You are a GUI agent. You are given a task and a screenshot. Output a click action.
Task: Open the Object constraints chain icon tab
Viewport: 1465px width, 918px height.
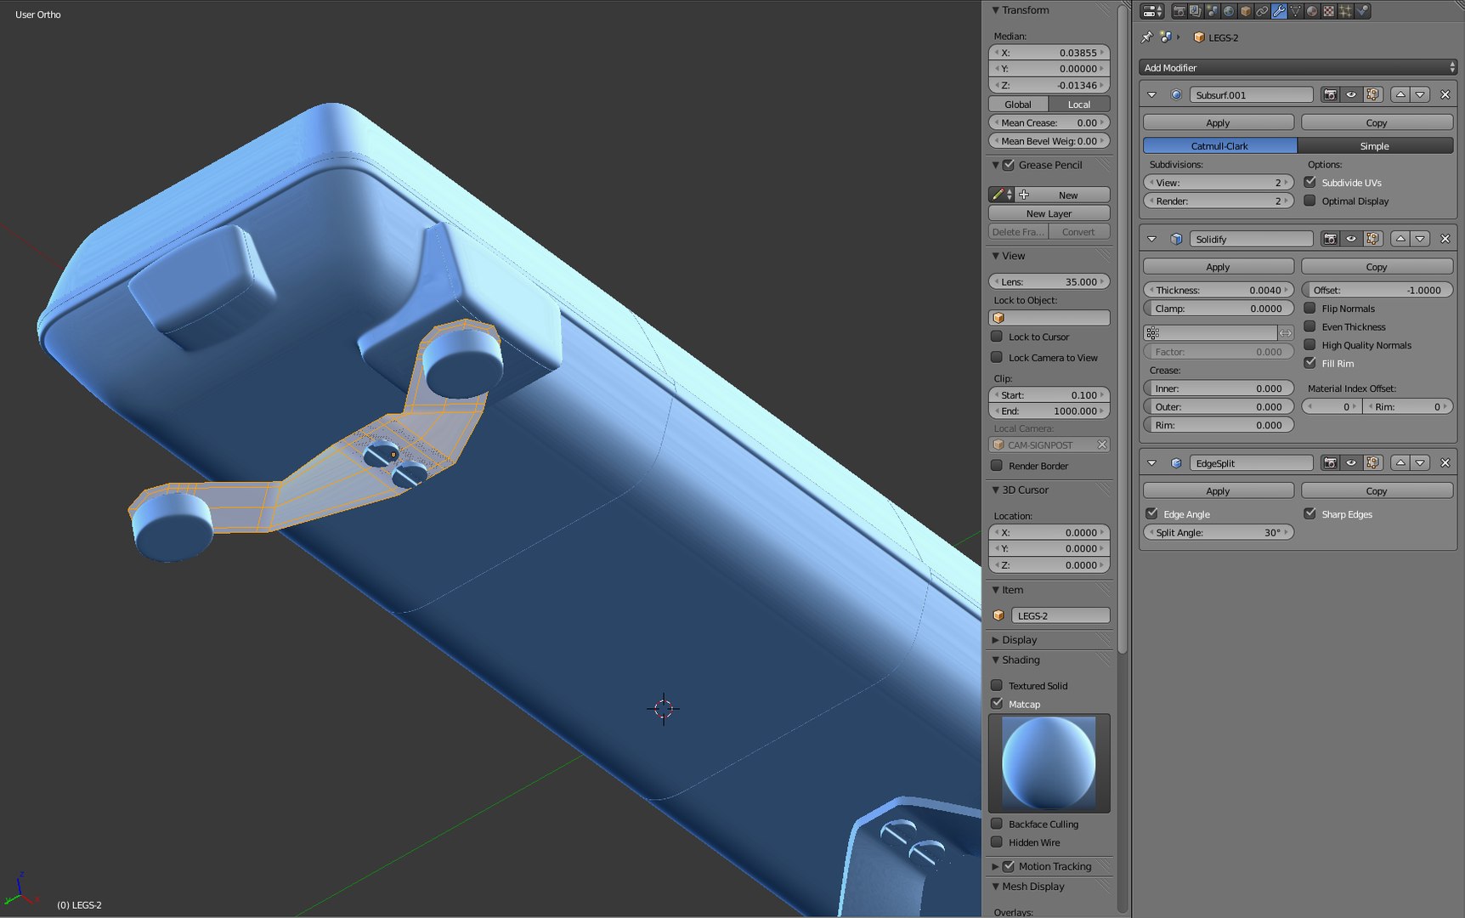(x=1262, y=11)
